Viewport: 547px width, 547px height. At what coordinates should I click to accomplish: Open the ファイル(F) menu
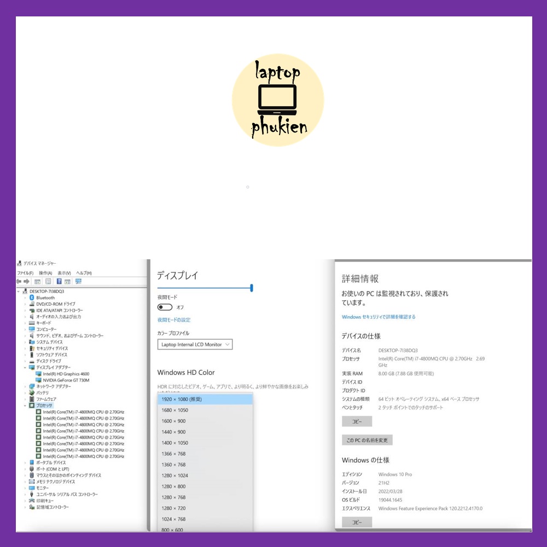click(x=25, y=273)
